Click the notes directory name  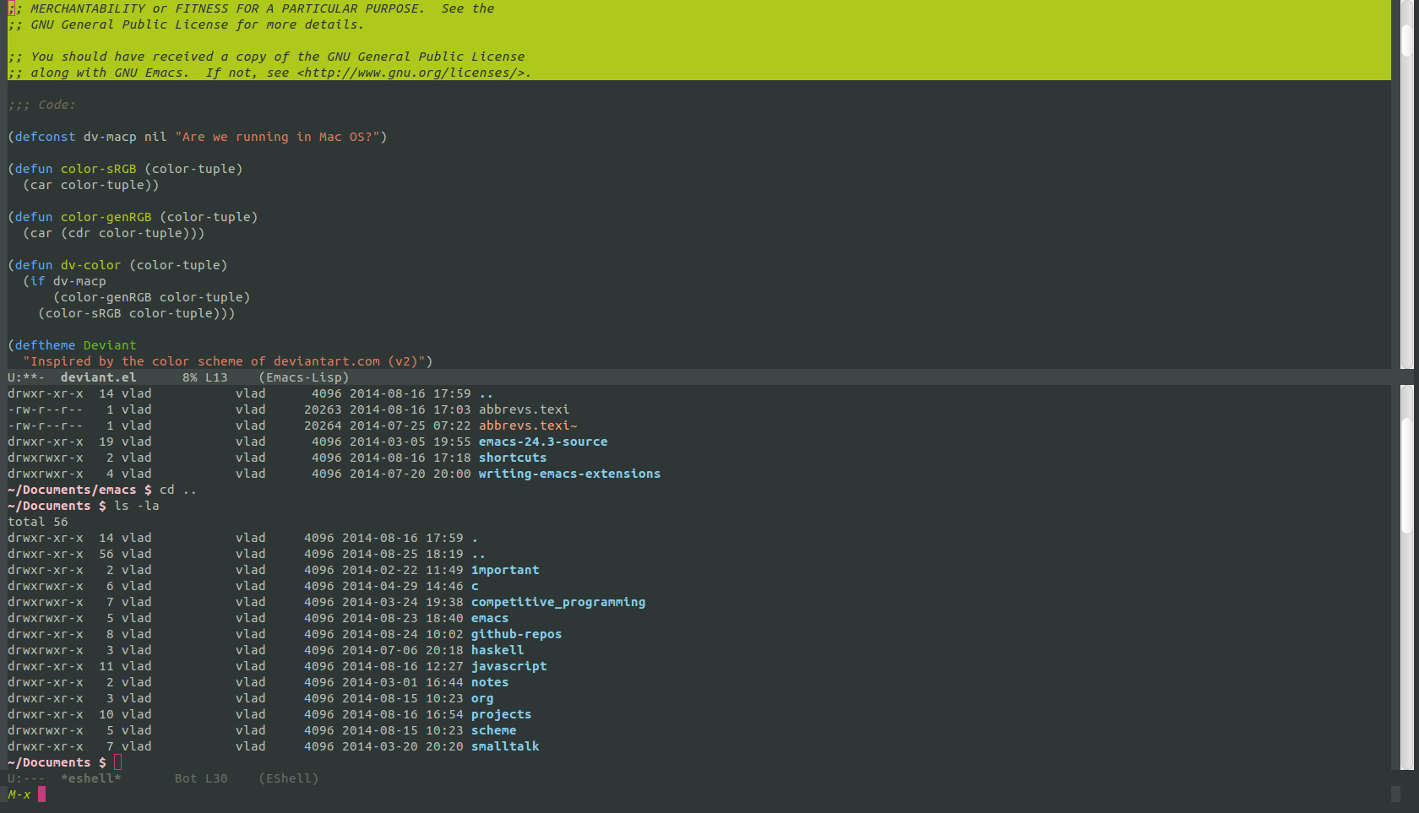pos(490,682)
